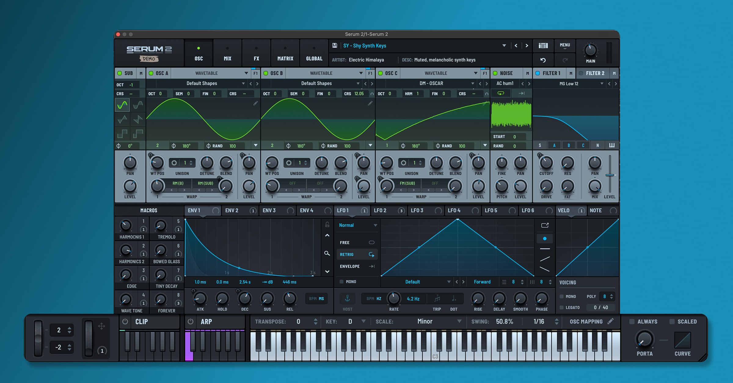733x383 pixels.
Task: Click the undo arrow icon
Action: click(543, 60)
